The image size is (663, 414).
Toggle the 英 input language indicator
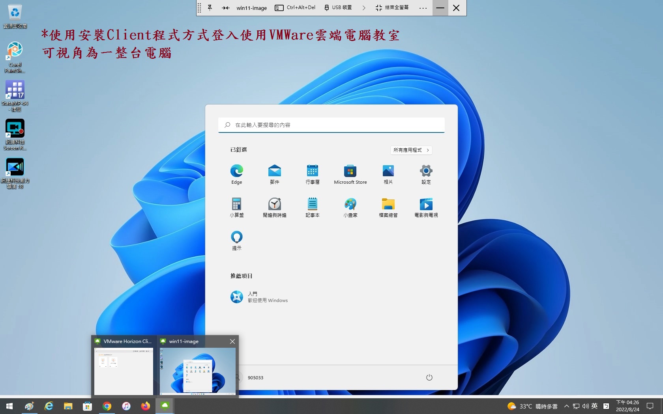click(594, 406)
